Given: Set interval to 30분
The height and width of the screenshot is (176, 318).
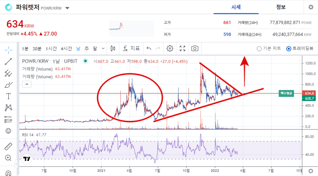Looking at the screenshot, I should pyautogui.click(x=37, y=49).
